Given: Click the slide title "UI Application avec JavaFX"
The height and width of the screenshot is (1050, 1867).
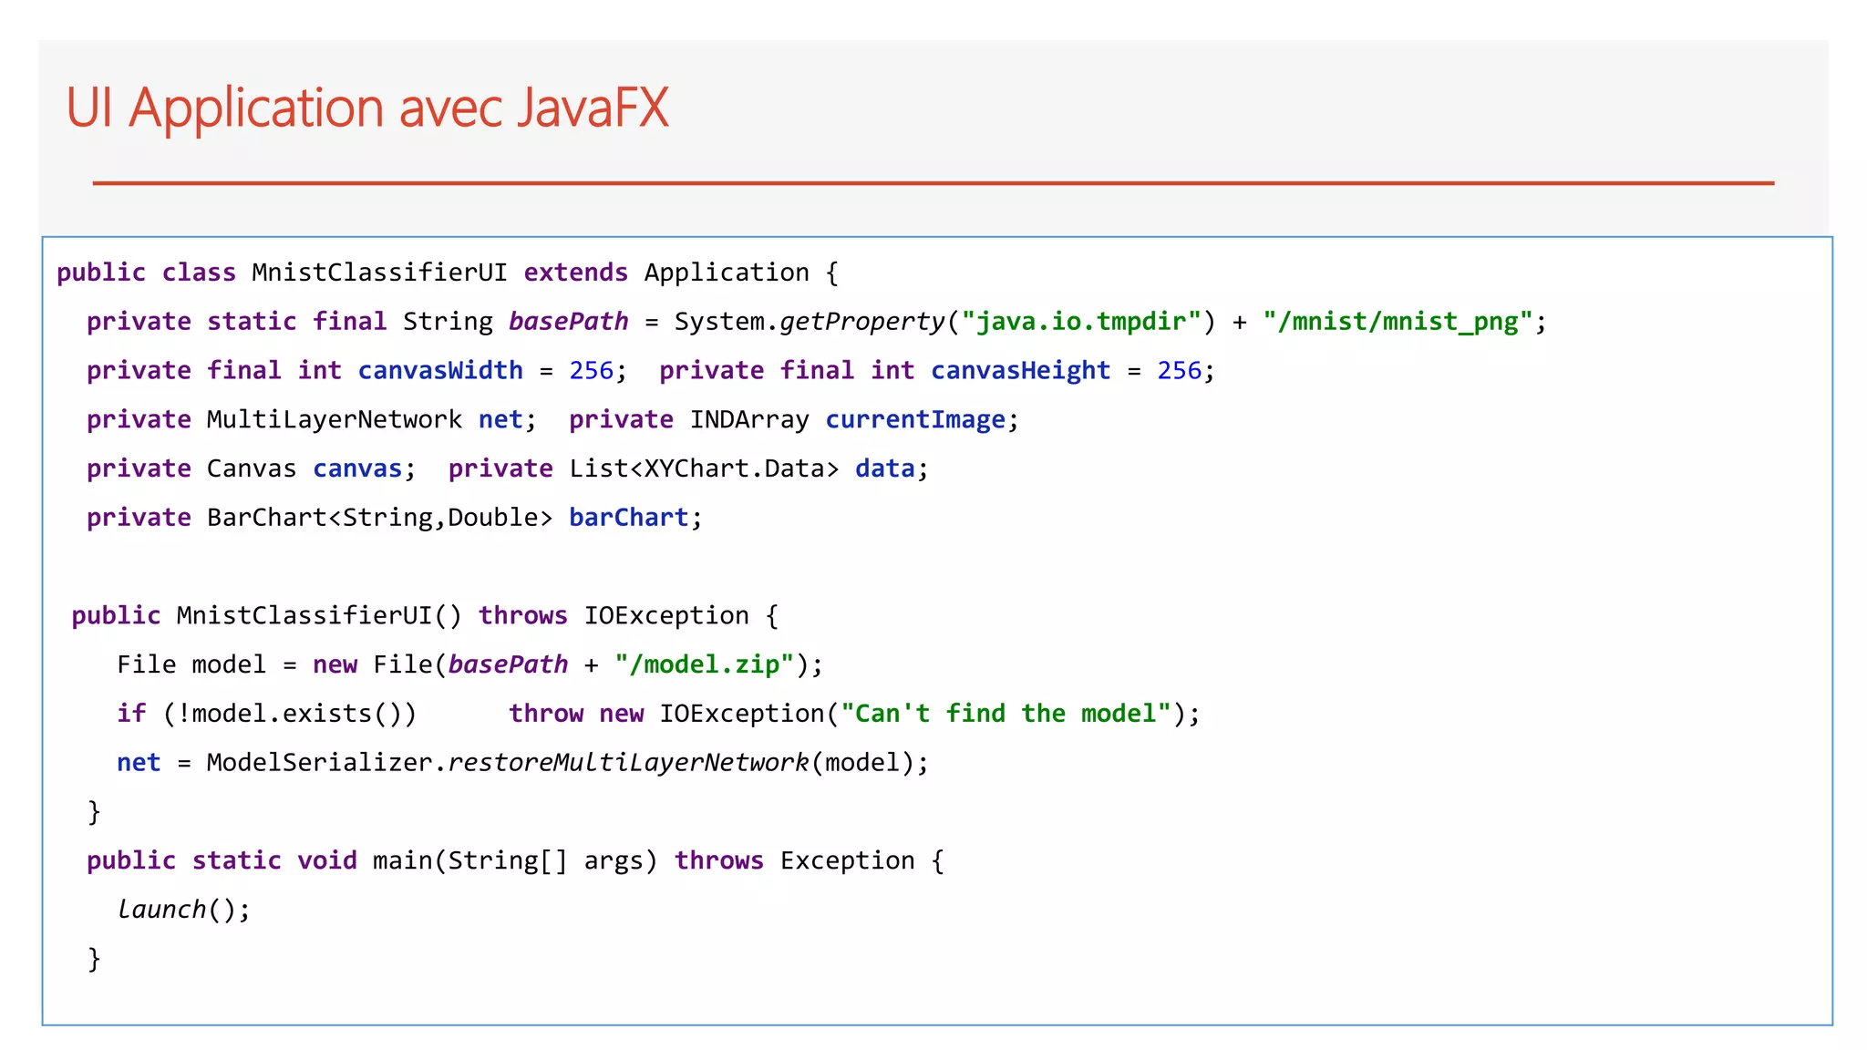Looking at the screenshot, I should pyautogui.click(x=367, y=108).
